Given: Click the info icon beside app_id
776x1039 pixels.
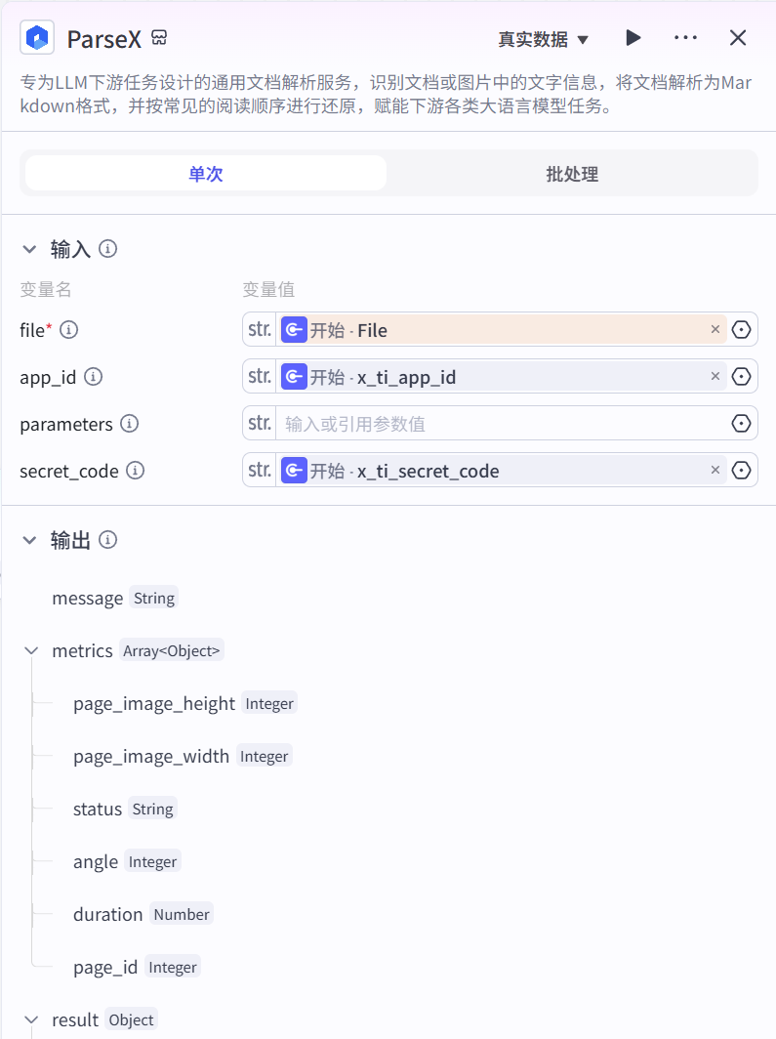Looking at the screenshot, I should click(x=94, y=377).
